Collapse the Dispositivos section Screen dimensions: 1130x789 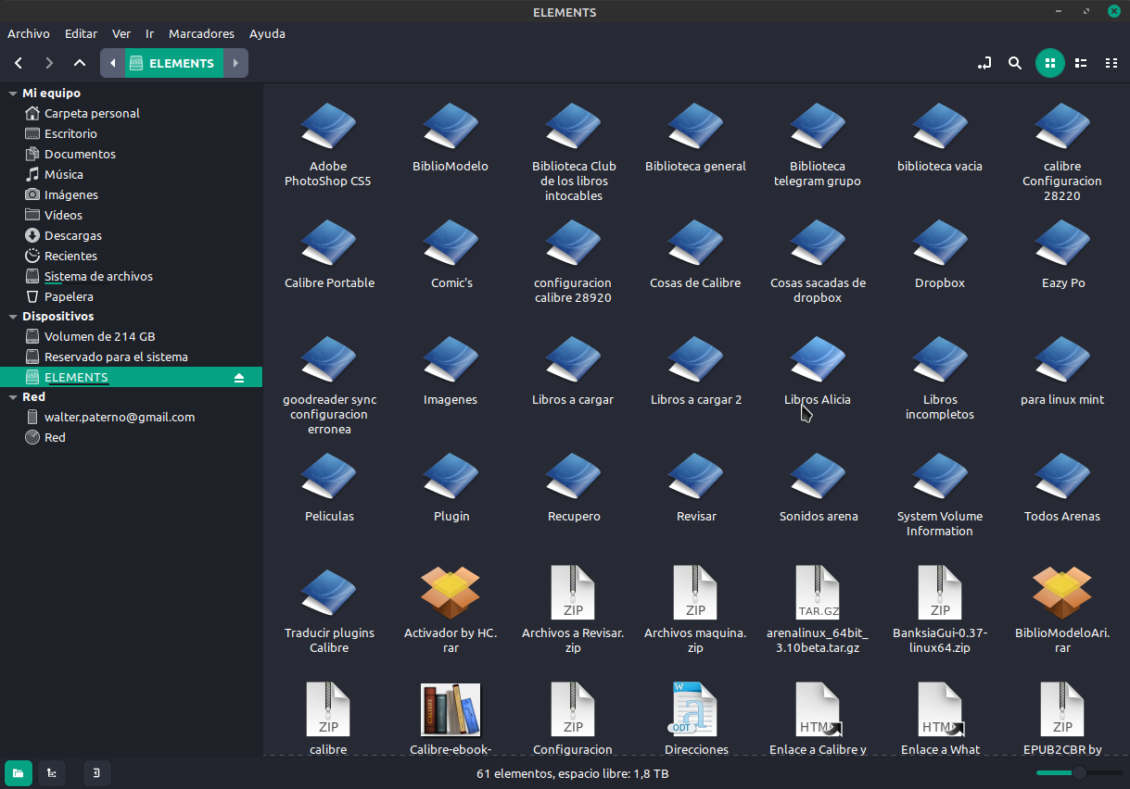coord(12,317)
